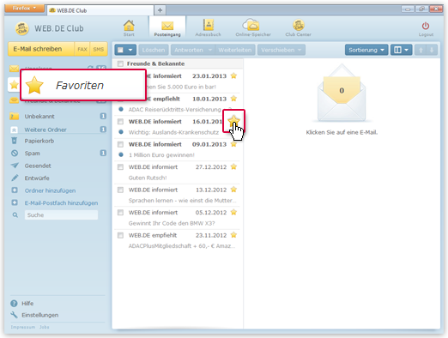The height and width of the screenshot is (338, 448).
Task: Toggle favorite star on 23.01.2013 email
Action: 233,75
